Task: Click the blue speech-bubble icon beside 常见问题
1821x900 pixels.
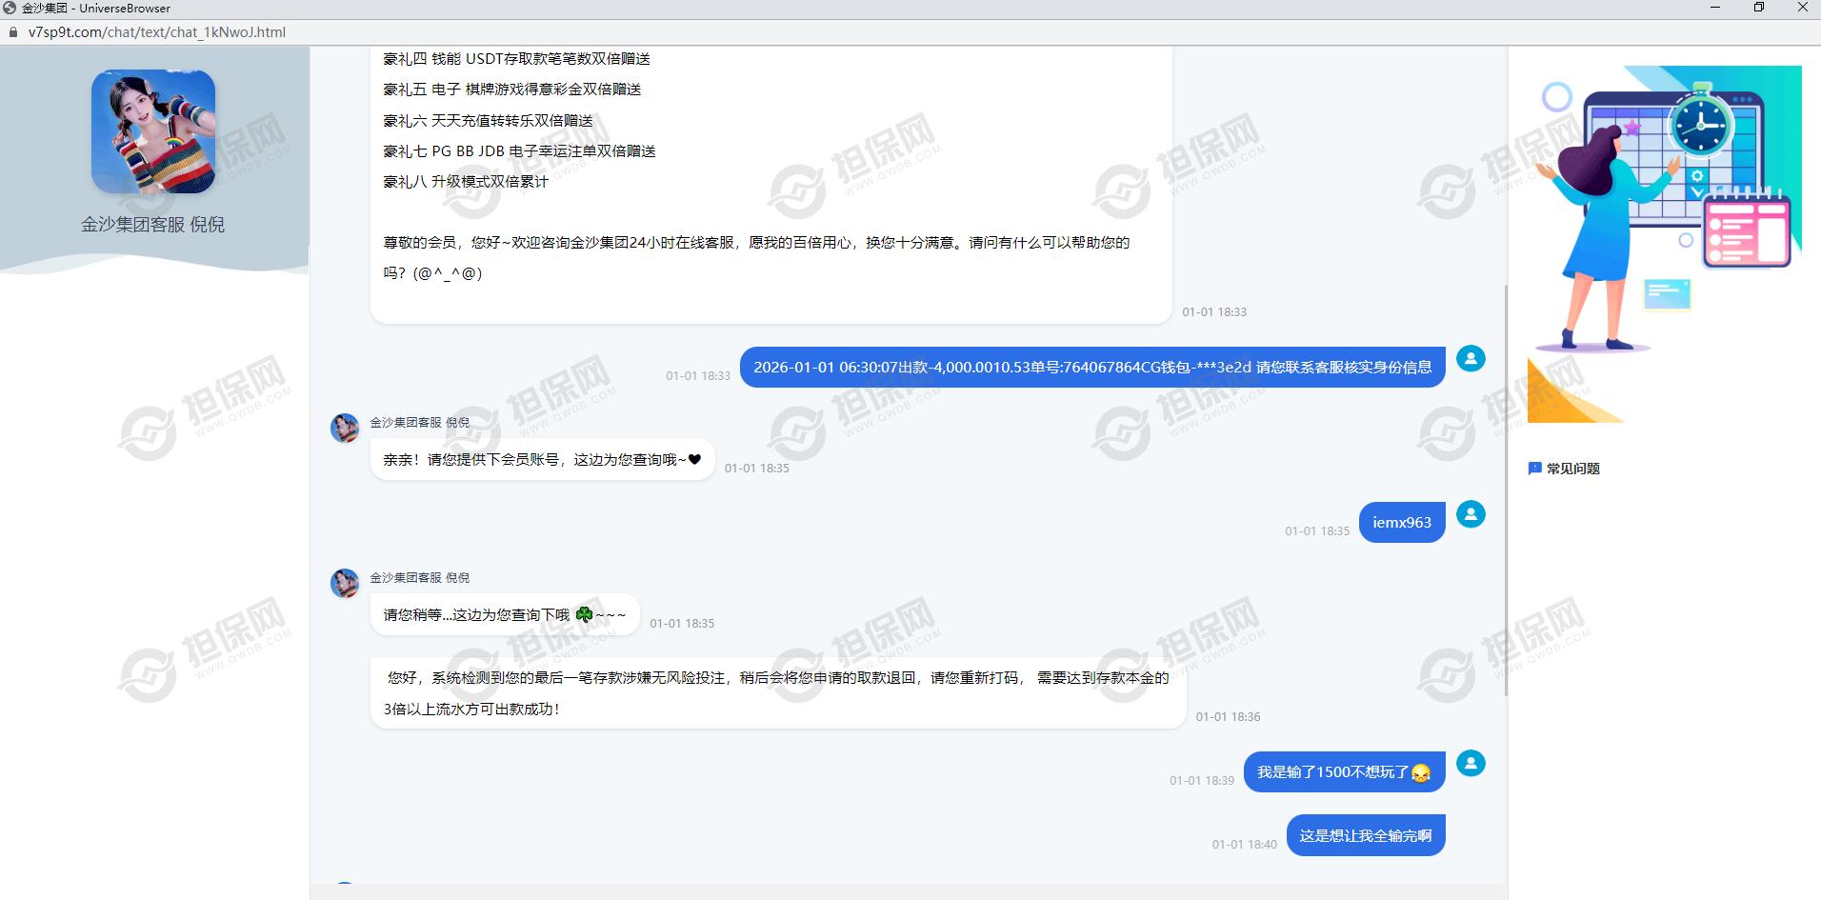Action: coord(1534,469)
